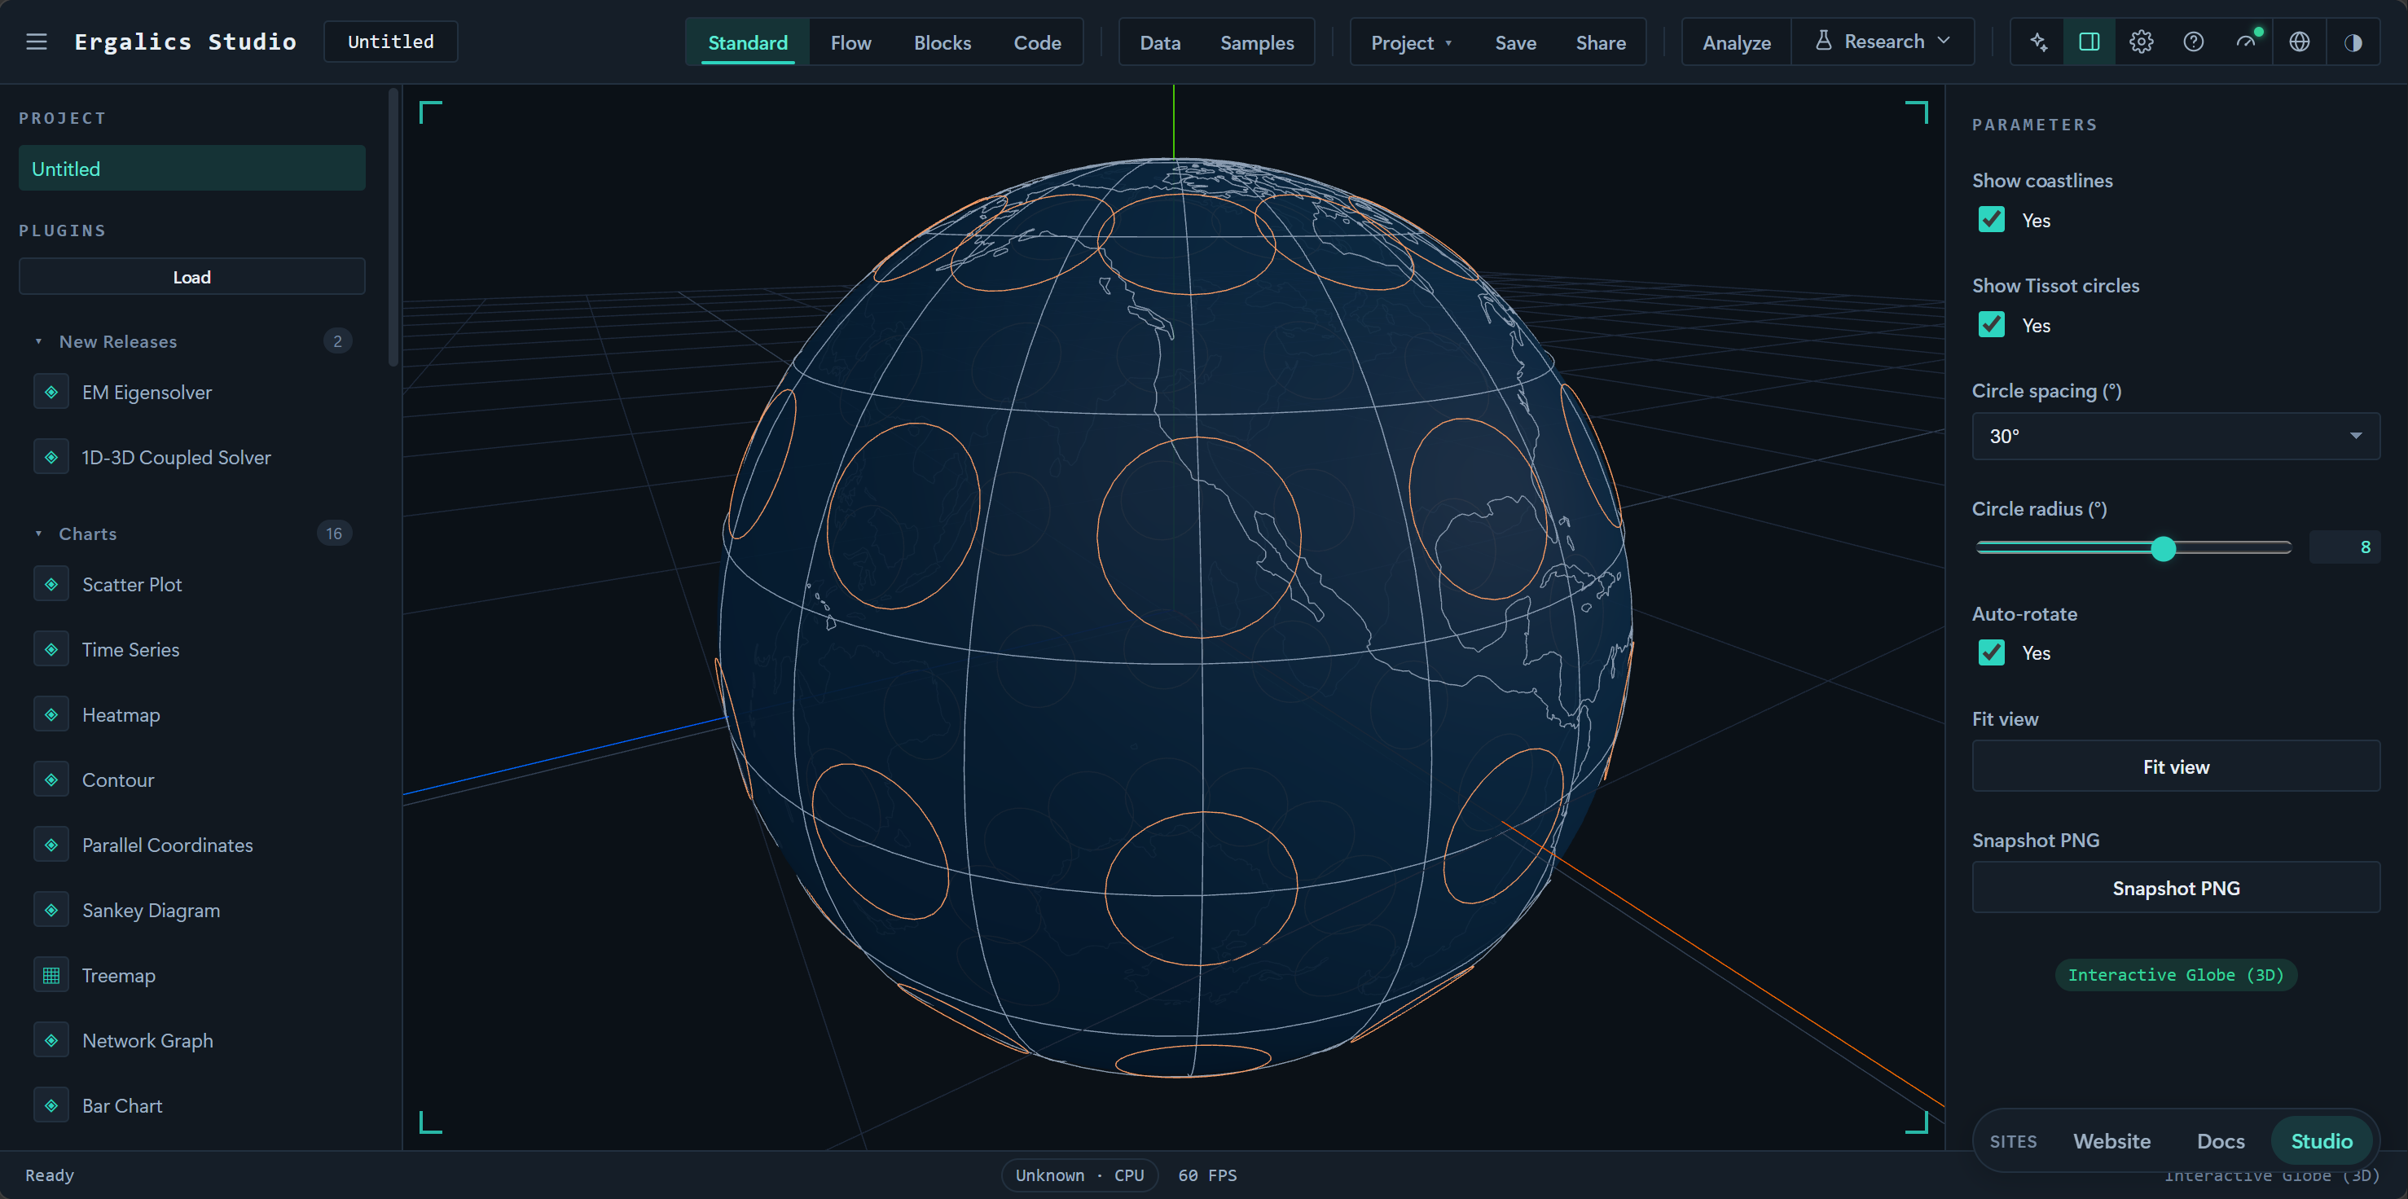Viewport: 2408px width, 1199px height.
Task: Toggle the contrast theme icon
Action: click(x=2353, y=42)
